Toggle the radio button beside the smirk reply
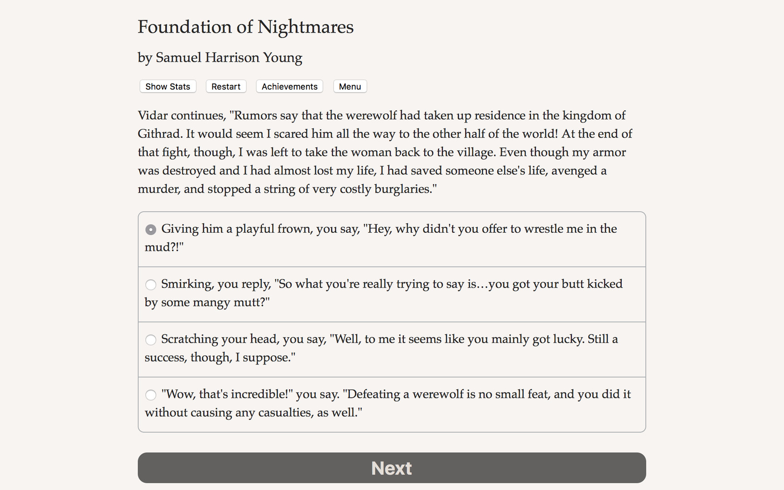The image size is (784, 490). [x=151, y=284]
